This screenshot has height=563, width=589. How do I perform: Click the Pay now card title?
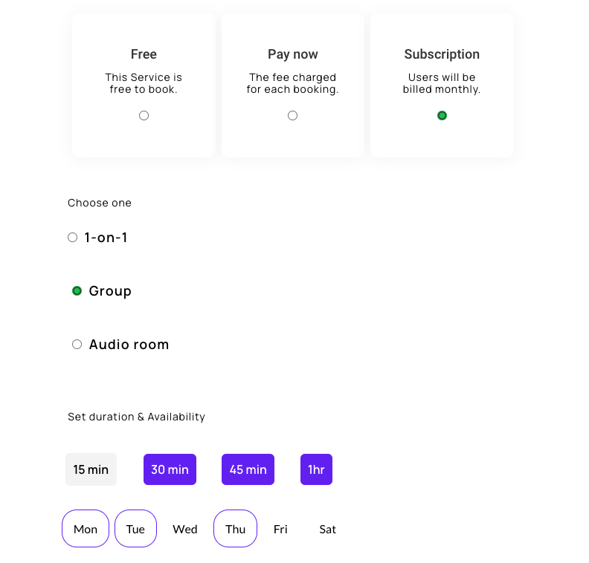pos(292,54)
